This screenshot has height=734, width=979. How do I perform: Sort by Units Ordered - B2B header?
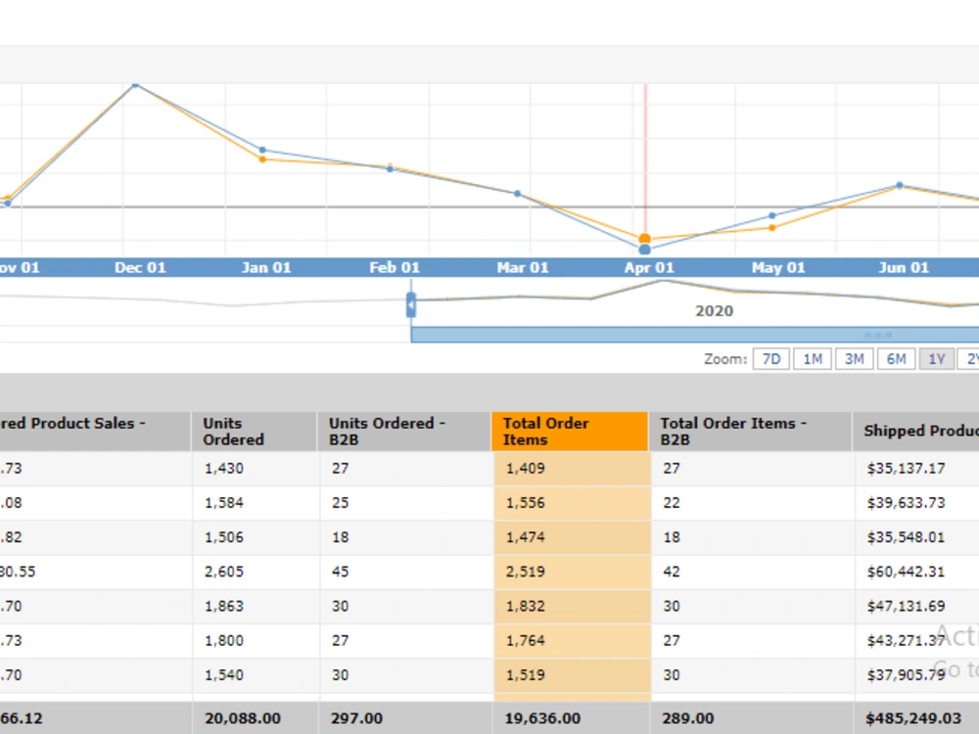tap(404, 432)
